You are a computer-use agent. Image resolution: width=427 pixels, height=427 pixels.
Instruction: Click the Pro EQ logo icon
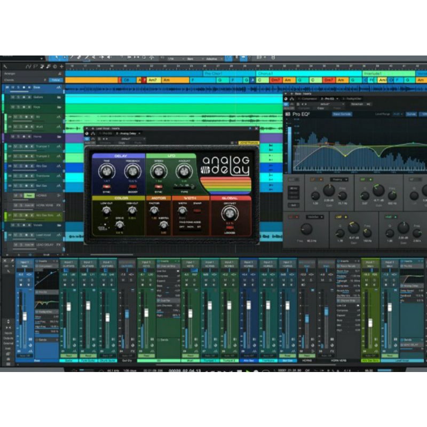pos(288,114)
